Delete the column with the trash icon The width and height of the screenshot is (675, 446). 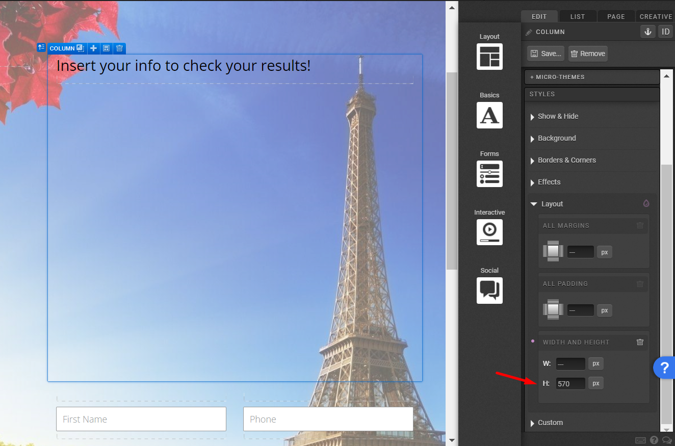[x=119, y=48]
